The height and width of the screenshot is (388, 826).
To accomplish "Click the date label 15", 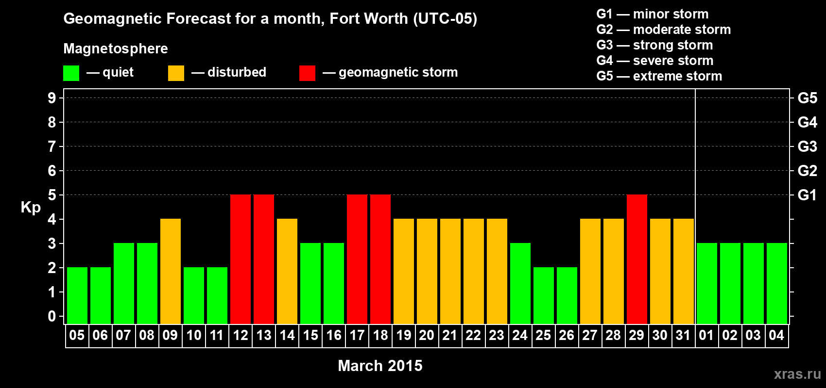I will (x=310, y=336).
